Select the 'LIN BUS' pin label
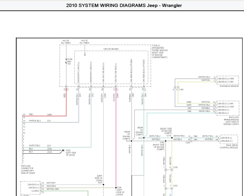 coord(35,191)
